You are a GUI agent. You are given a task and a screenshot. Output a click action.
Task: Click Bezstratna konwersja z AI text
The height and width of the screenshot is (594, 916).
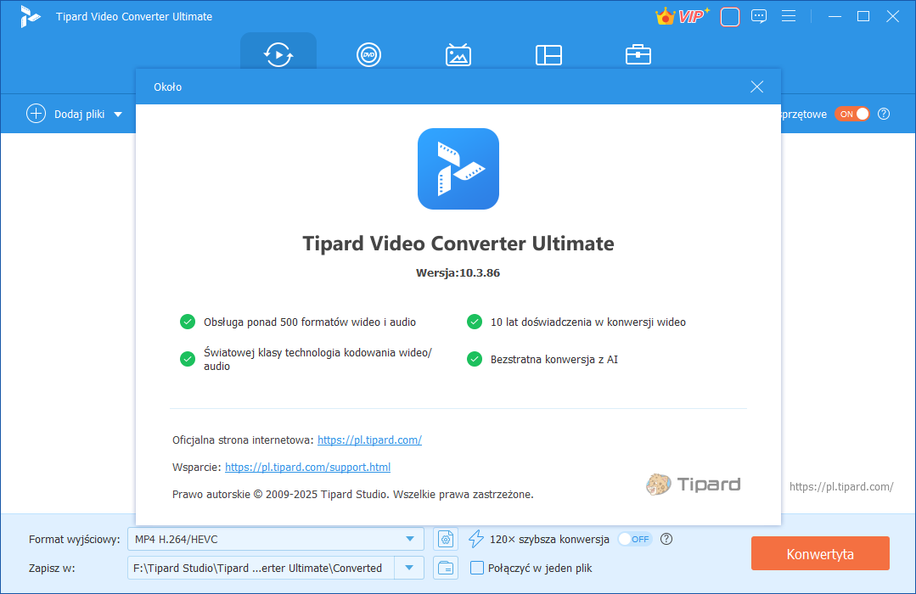554,359
